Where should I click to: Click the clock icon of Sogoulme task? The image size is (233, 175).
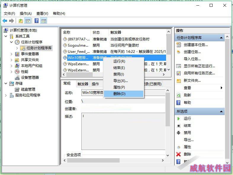coord(65,45)
